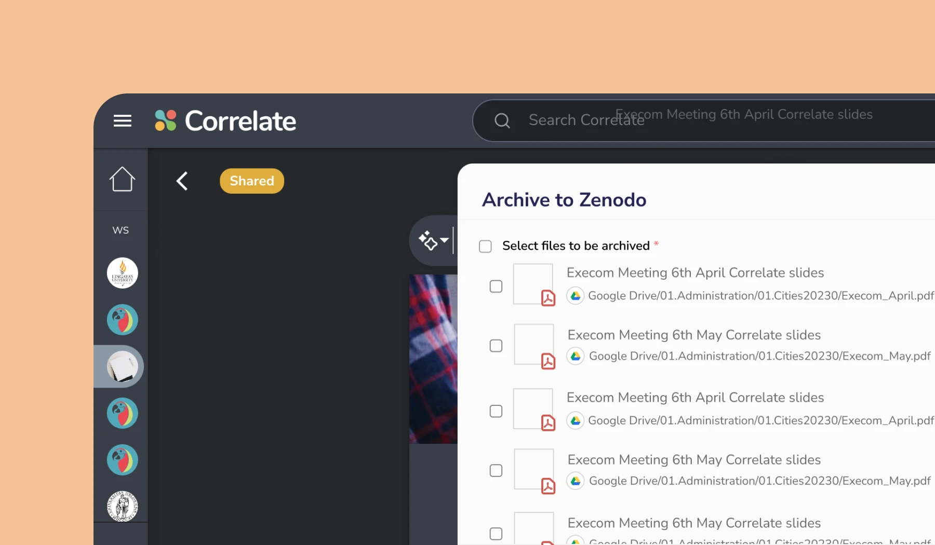Toggle the 'Select files to be archived' checkbox
The image size is (935, 545).
(x=485, y=247)
